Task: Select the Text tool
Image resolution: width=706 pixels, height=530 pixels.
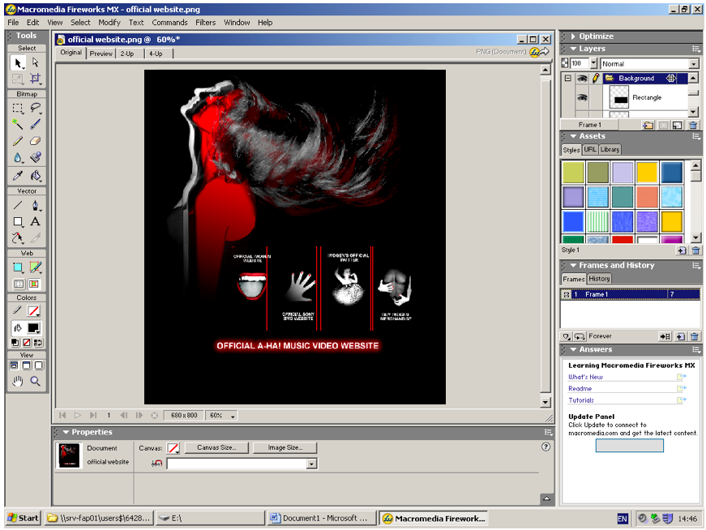Action: [35, 221]
